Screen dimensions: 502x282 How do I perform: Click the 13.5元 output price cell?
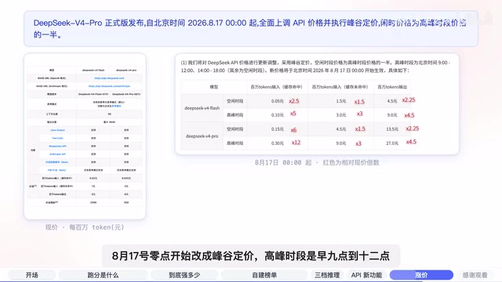[392, 129]
